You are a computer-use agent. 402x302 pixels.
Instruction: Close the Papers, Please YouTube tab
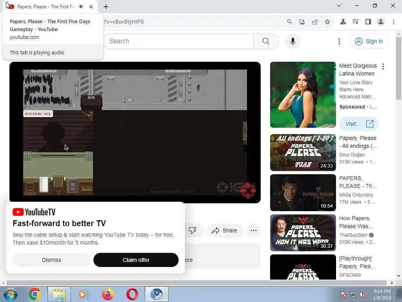pyautogui.click(x=91, y=7)
